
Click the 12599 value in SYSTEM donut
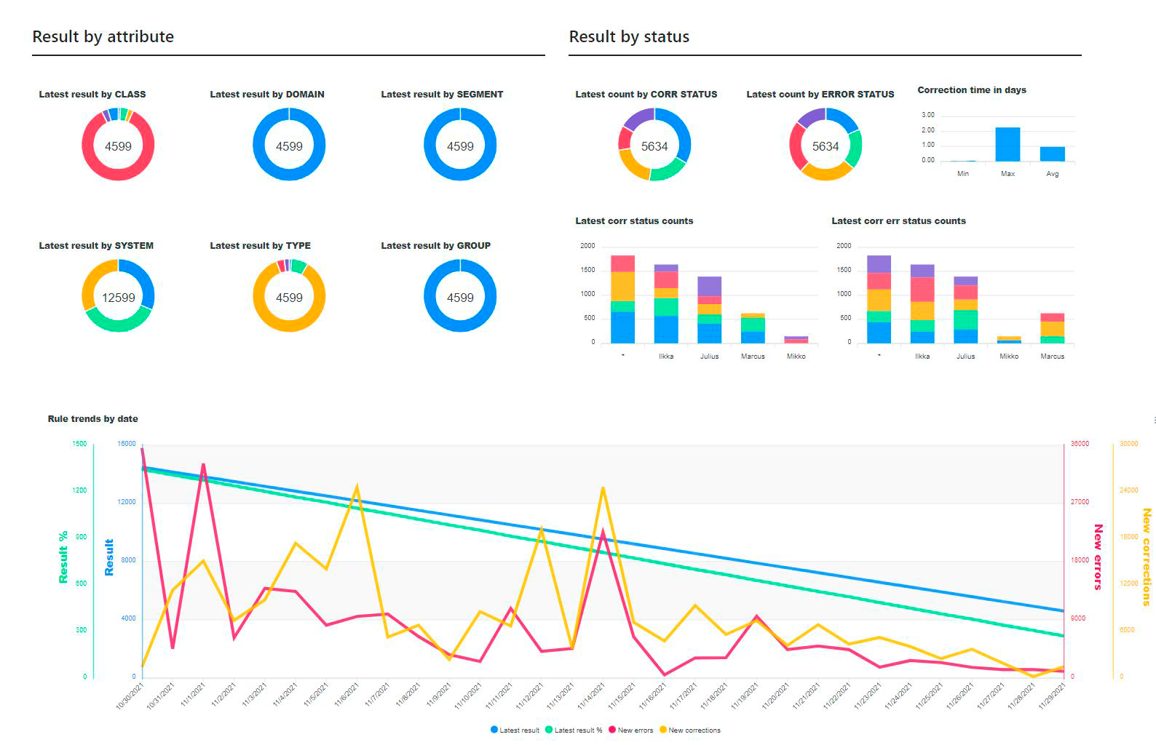tap(118, 298)
